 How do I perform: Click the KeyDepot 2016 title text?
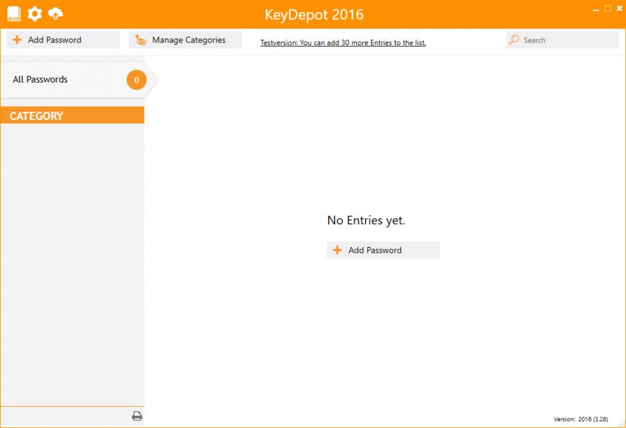(x=314, y=15)
